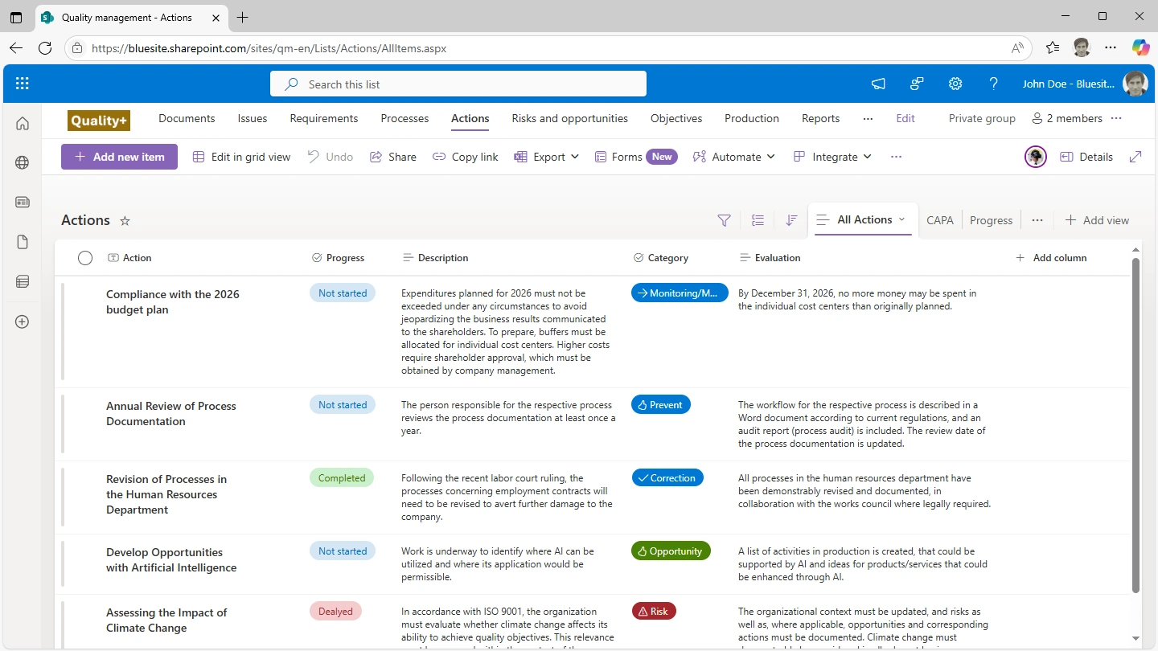Image resolution: width=1158 pixels, height=651 pixels.
Task: Switch to the CAPA view
Action: [940, 220]
